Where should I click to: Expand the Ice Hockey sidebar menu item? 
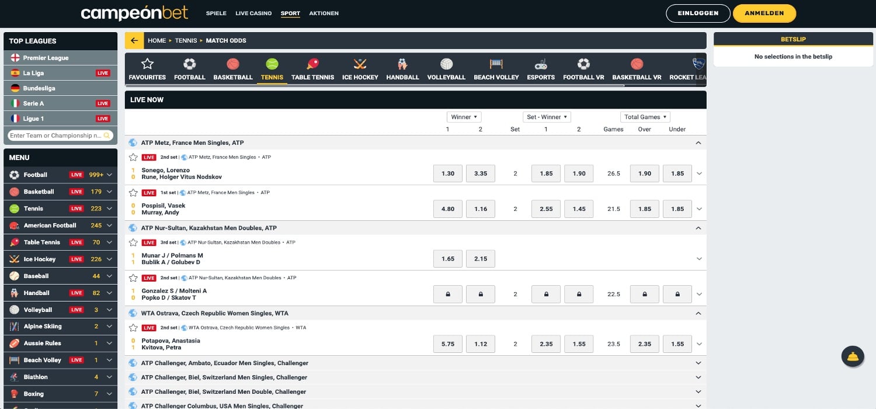109,259
